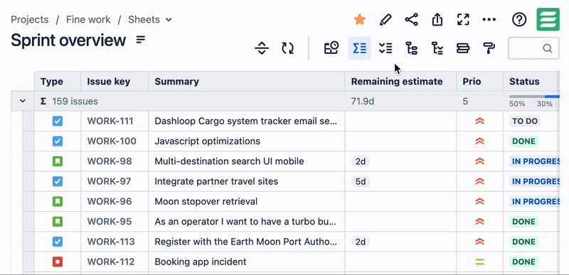Click DONE status of WORK-112
This screenshot has width=569, height=275.
click(x=524, y=261)
